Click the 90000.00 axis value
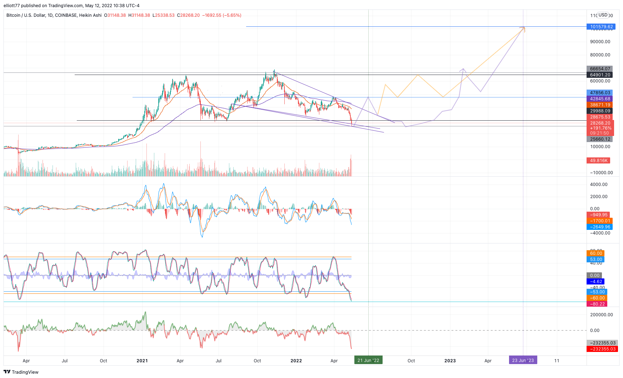The height and width of the screenshot is (378, 623). (x=600, y=41)
